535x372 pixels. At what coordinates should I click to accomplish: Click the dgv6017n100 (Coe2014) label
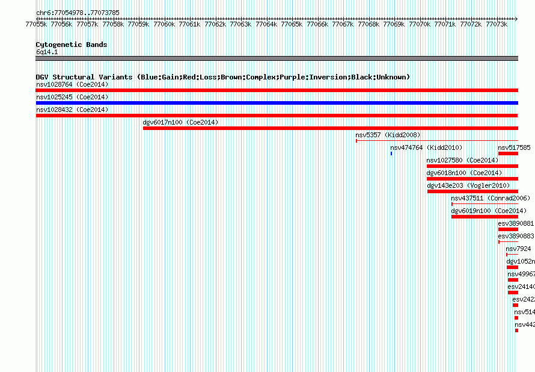coord(180,122)
